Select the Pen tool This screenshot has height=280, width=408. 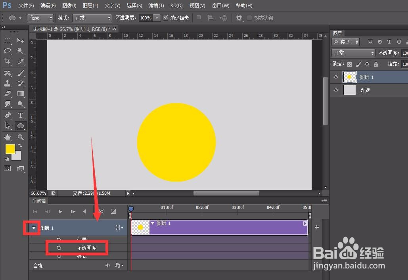coord(7,115)
